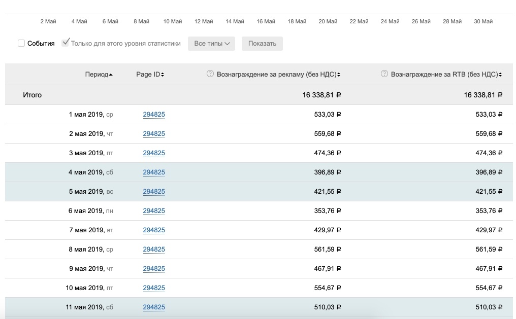Click the '2 Май' chart axis label
The image size is (516, 319).
[x=48, y=21]
